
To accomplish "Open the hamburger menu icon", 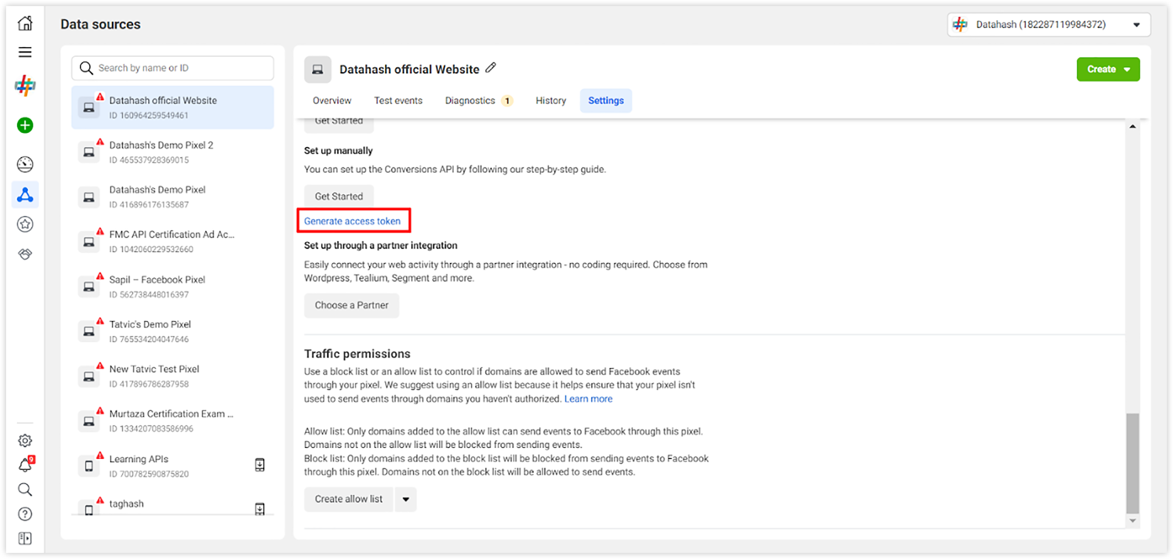I will 25,52.
